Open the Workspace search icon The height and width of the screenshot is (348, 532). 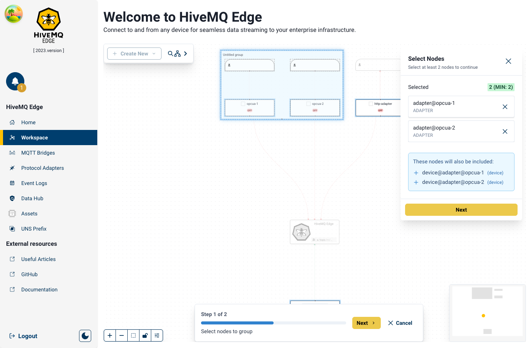(x=171, y=54)
